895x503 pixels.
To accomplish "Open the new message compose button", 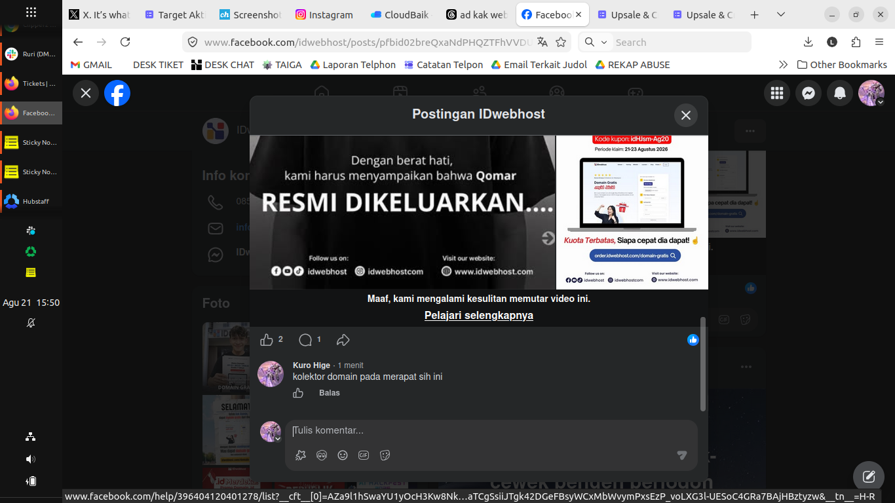I will [869, 477].
